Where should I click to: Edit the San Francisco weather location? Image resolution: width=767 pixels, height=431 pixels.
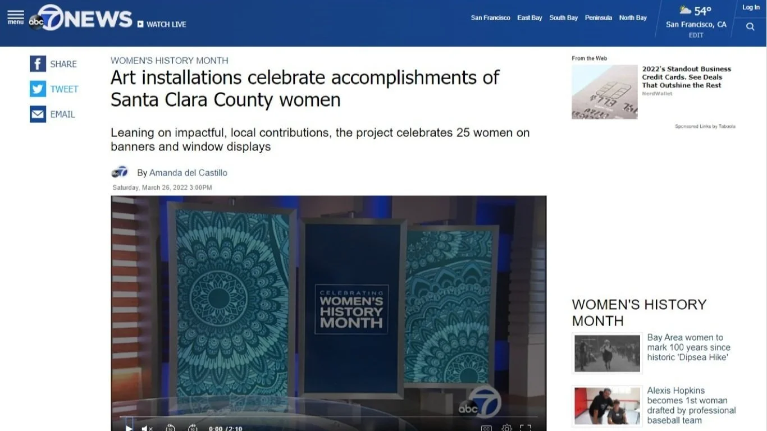pos(696,35)
